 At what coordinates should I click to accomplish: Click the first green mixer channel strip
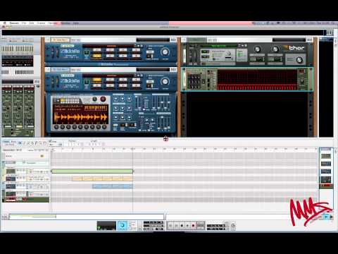(7, 107)
